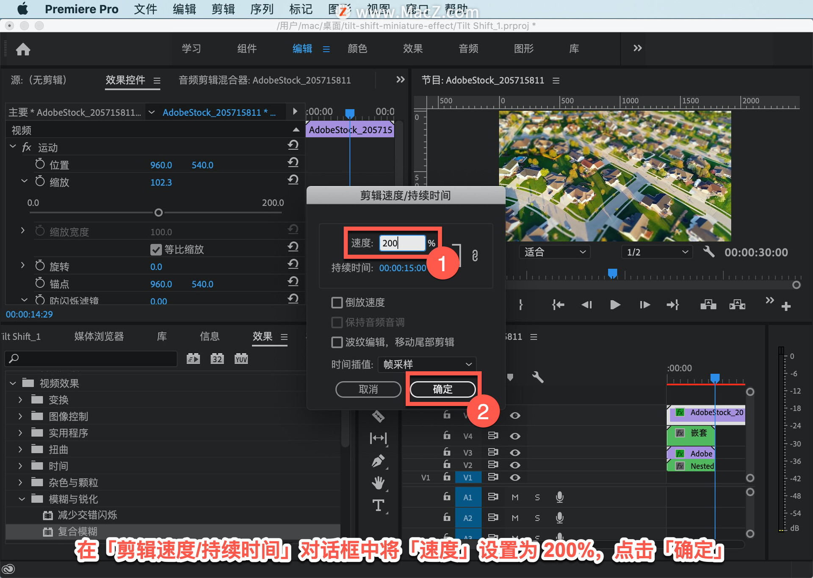
Task: Select the Razor tool
Action: coord(378,417)
